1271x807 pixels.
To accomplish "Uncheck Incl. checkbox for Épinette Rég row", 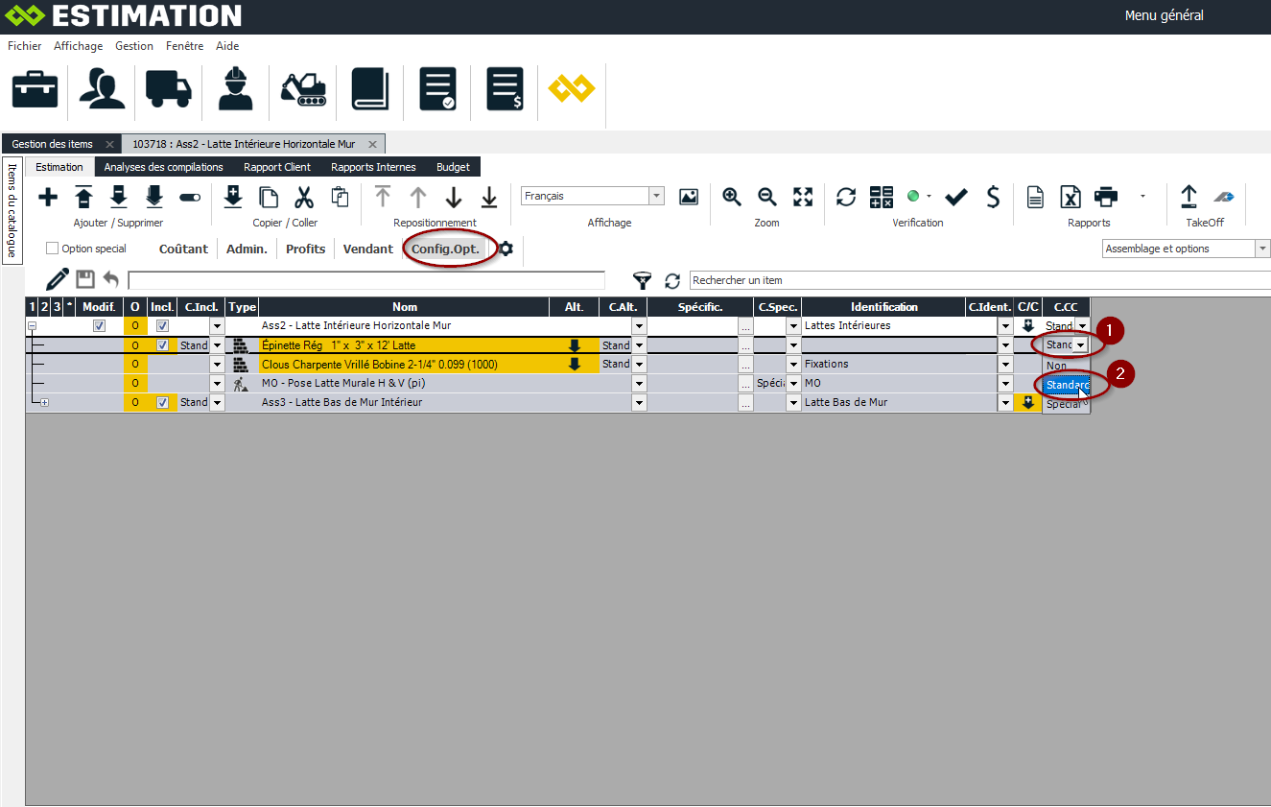I will coord(162,345).
